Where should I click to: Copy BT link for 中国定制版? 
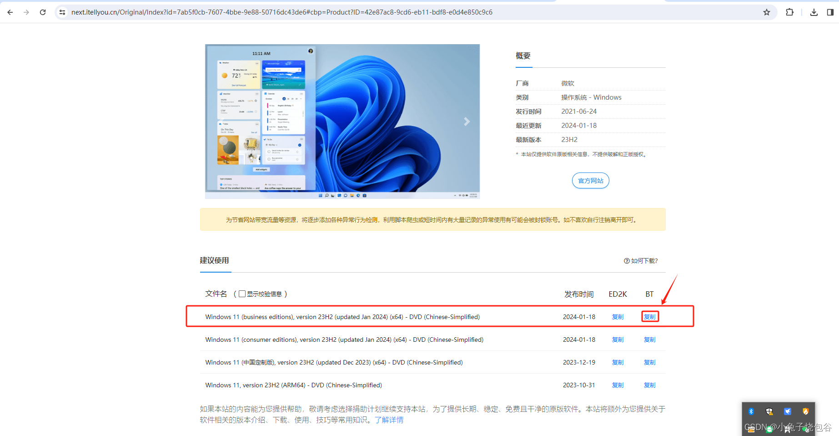point(650,362)
